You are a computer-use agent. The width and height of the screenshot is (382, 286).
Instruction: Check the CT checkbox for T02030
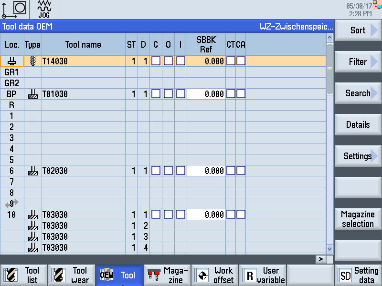tap(231, 171)
